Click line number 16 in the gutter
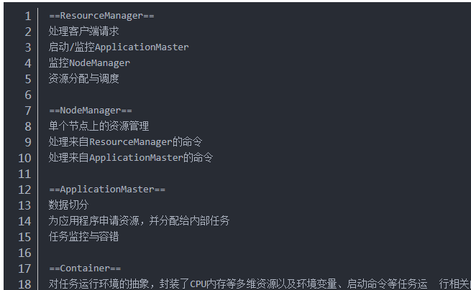 24,253
